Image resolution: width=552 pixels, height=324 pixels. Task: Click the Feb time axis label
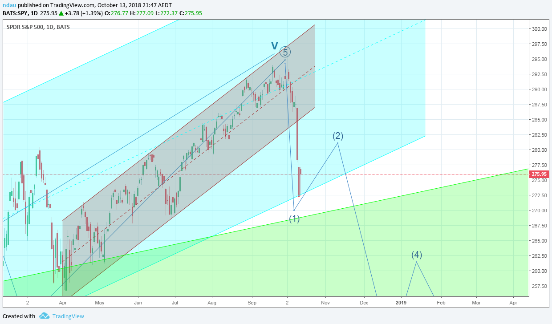point(441,303)
